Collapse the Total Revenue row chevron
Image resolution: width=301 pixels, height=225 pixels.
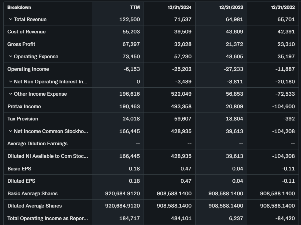(10, 19)
